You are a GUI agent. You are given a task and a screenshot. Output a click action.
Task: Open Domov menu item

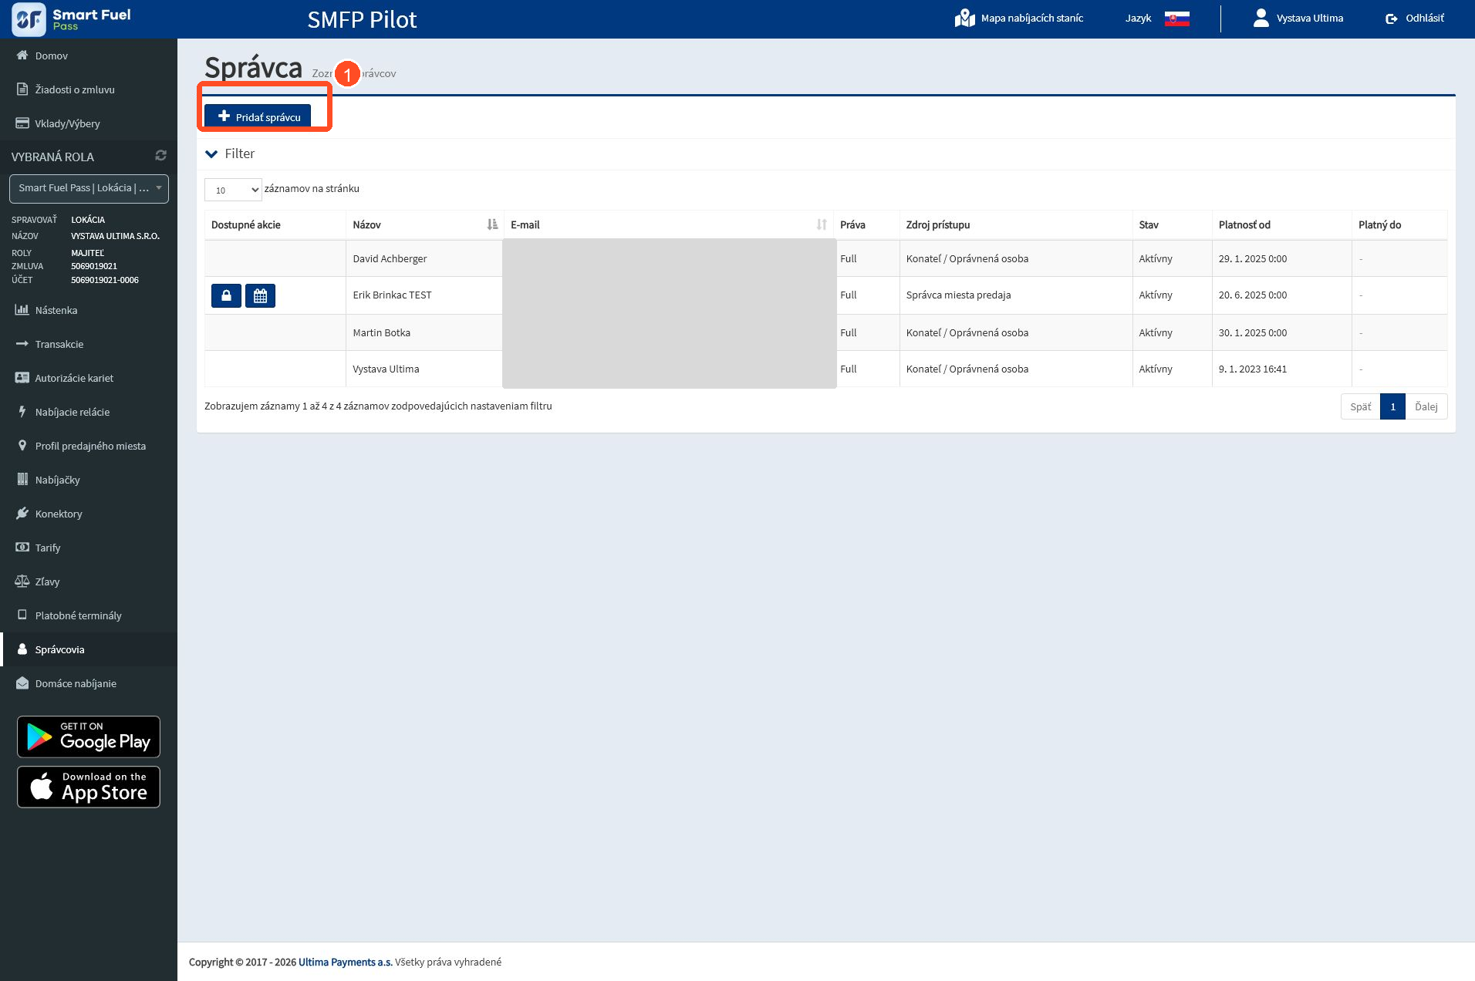pyautogui.click(x=89, y=56)
